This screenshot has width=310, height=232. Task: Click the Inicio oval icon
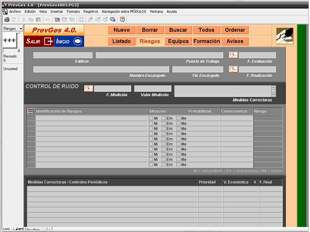click(78, 41)
